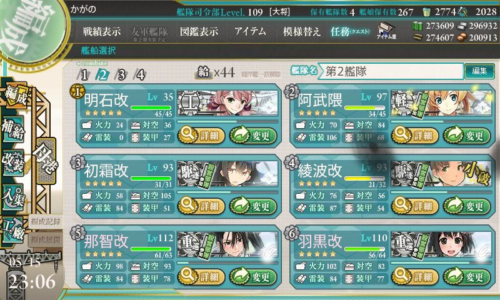Open the 入渠 docking sidebar icon

(x=13, y=196)
